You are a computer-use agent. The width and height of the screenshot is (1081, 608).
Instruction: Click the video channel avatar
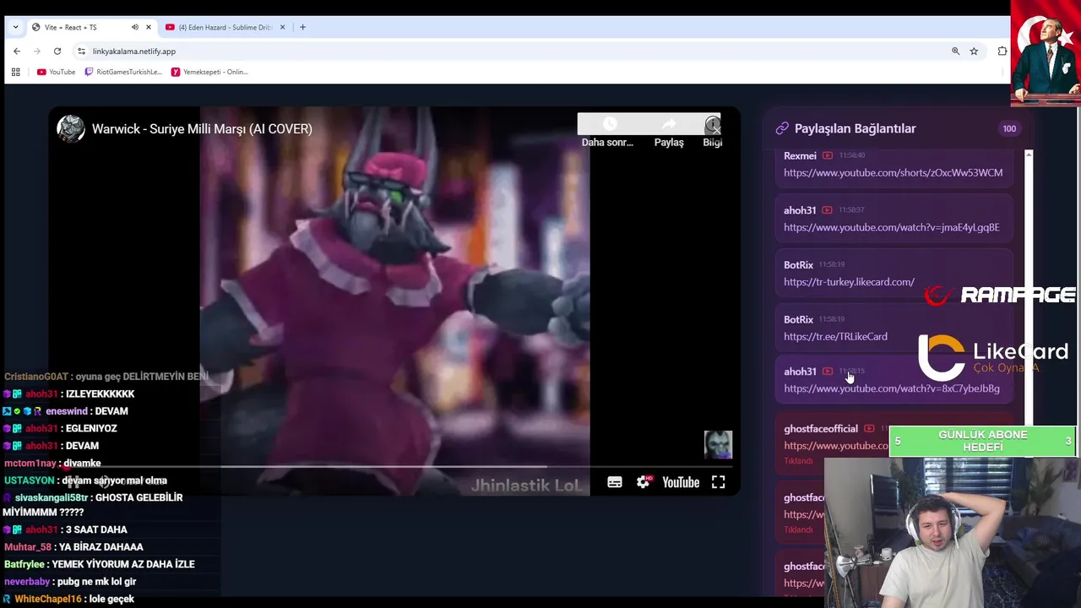click(x=71, y=128)
